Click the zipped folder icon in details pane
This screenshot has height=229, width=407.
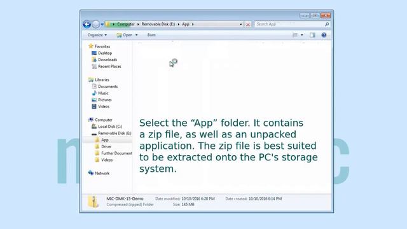click(x=93, y=202)
